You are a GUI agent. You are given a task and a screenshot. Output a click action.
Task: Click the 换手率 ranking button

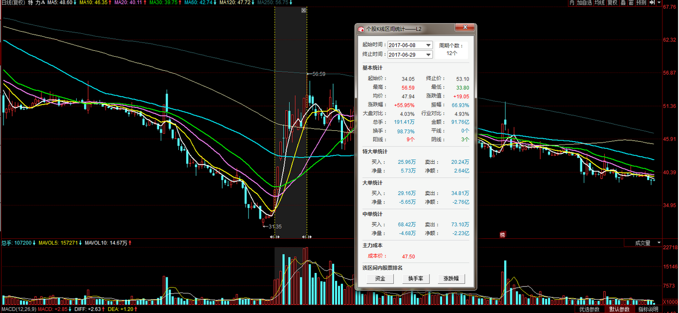click(x=416, y=279)
